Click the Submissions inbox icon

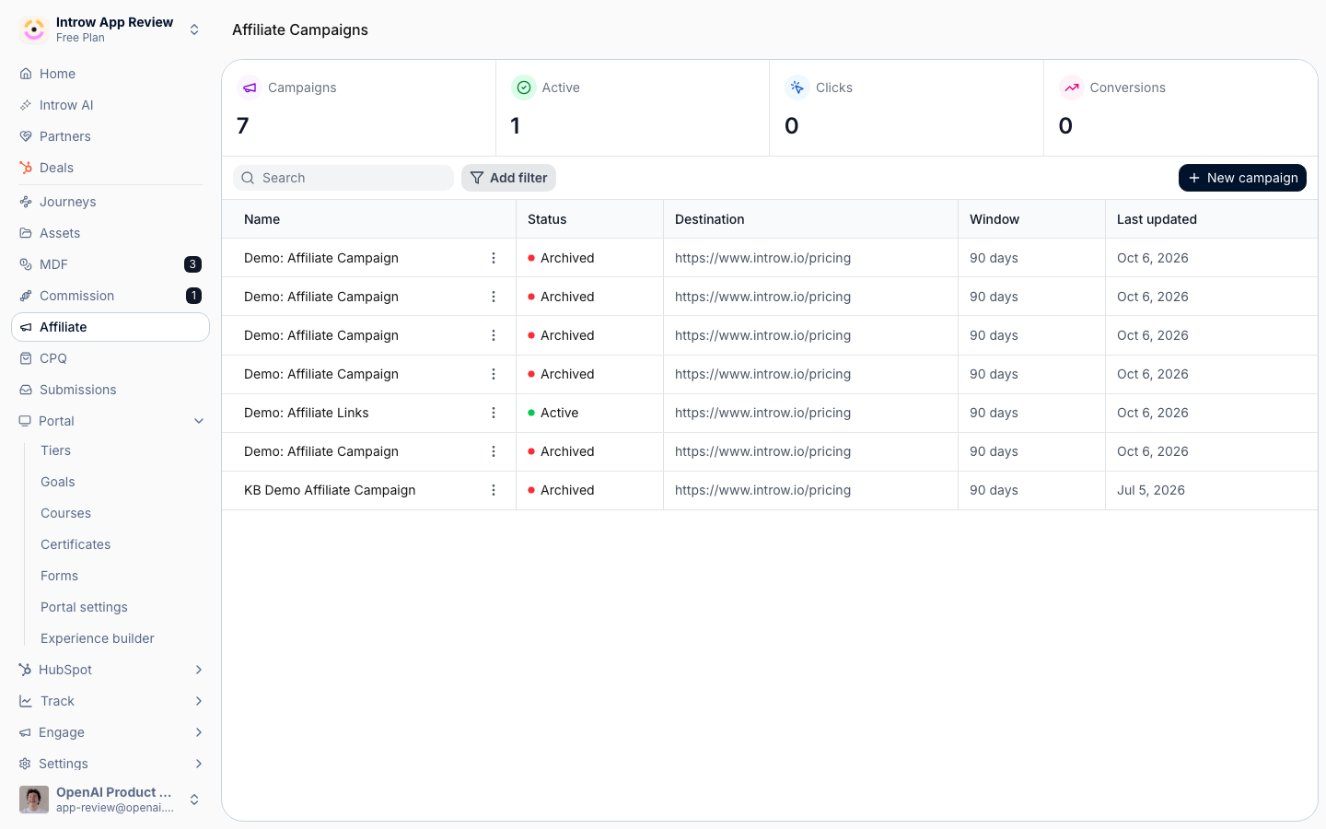(26, 390)
